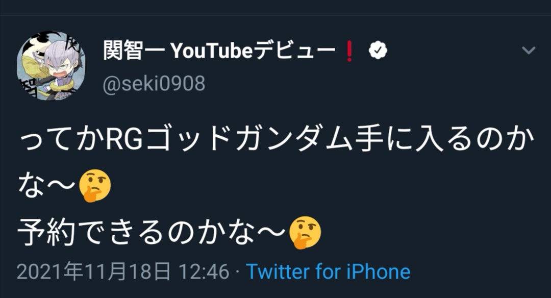Open the profile avatar picture
Image resolution: width=551 pixels, height=298 pixels.
[52, 66]
